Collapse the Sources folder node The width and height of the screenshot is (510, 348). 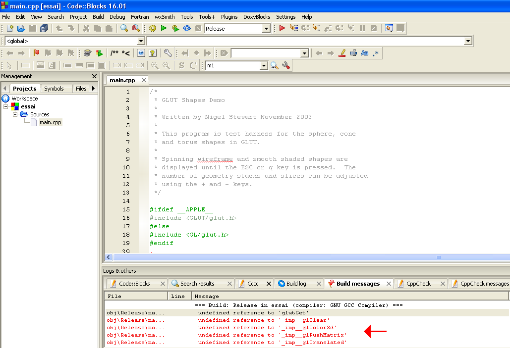15,114
